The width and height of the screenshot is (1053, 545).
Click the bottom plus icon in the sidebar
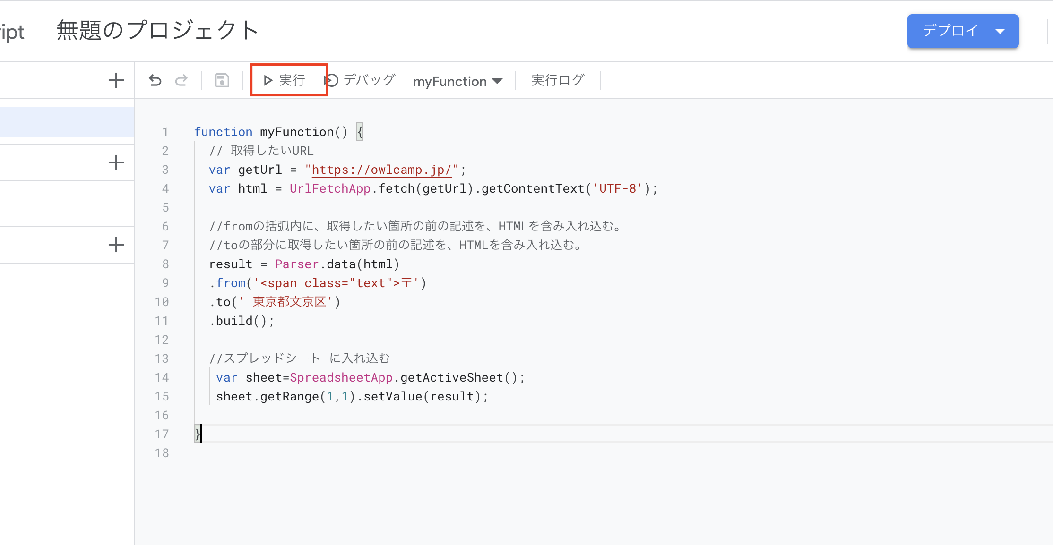pos(116,244)
